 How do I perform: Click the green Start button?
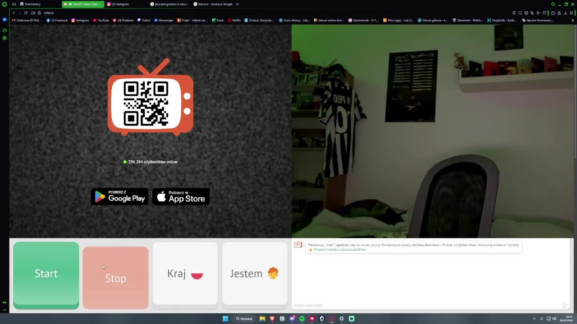46,275
